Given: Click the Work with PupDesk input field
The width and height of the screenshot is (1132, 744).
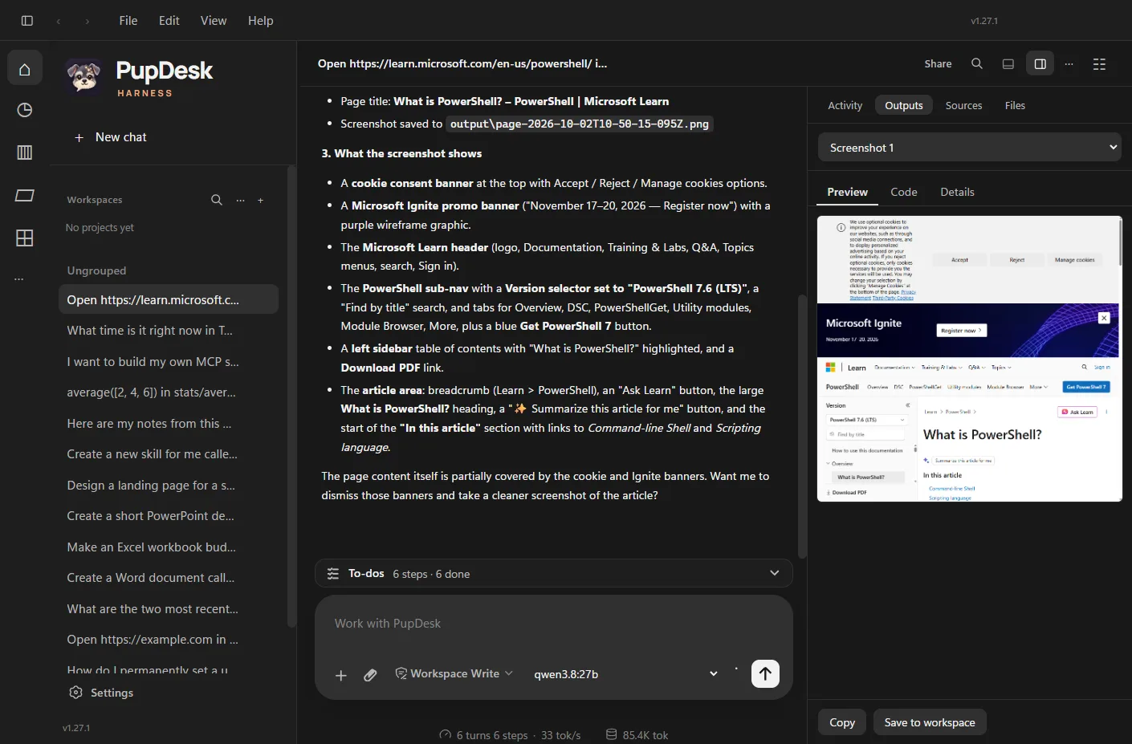Looking at the screenshot, I should pyautogui.click(x=553, y=624).
